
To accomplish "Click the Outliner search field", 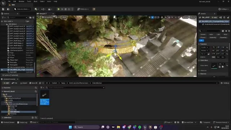I will (x=17, y=17).
